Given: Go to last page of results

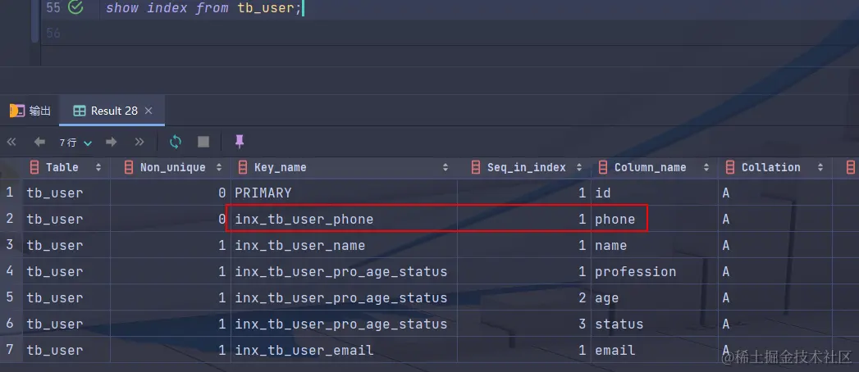Looking at the screenshot, I should tap(139, 143).
